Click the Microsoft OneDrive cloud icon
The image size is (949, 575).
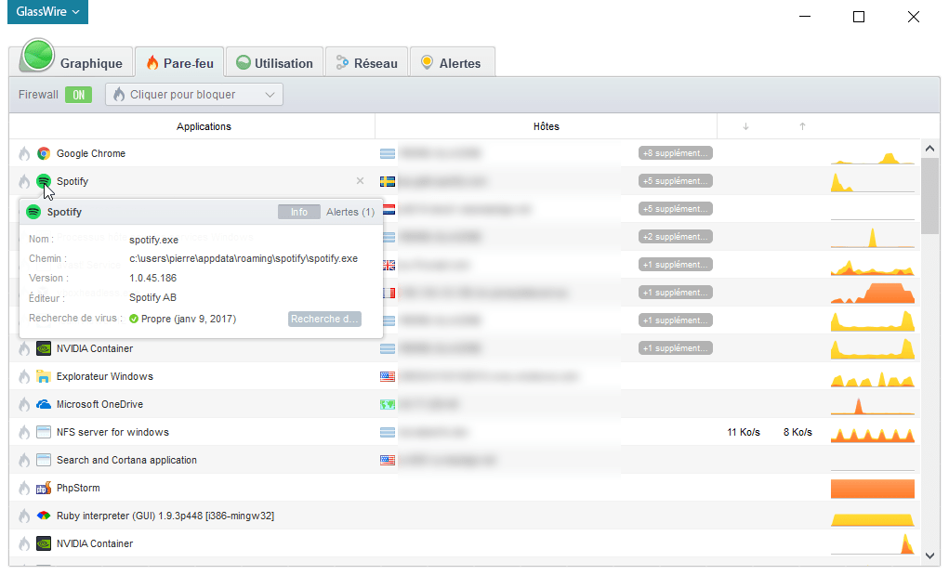tap(43, 404)
